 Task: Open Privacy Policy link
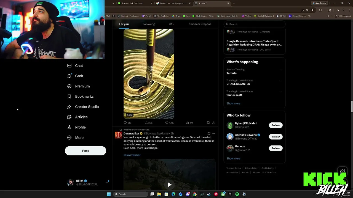(x=251, y=168)
